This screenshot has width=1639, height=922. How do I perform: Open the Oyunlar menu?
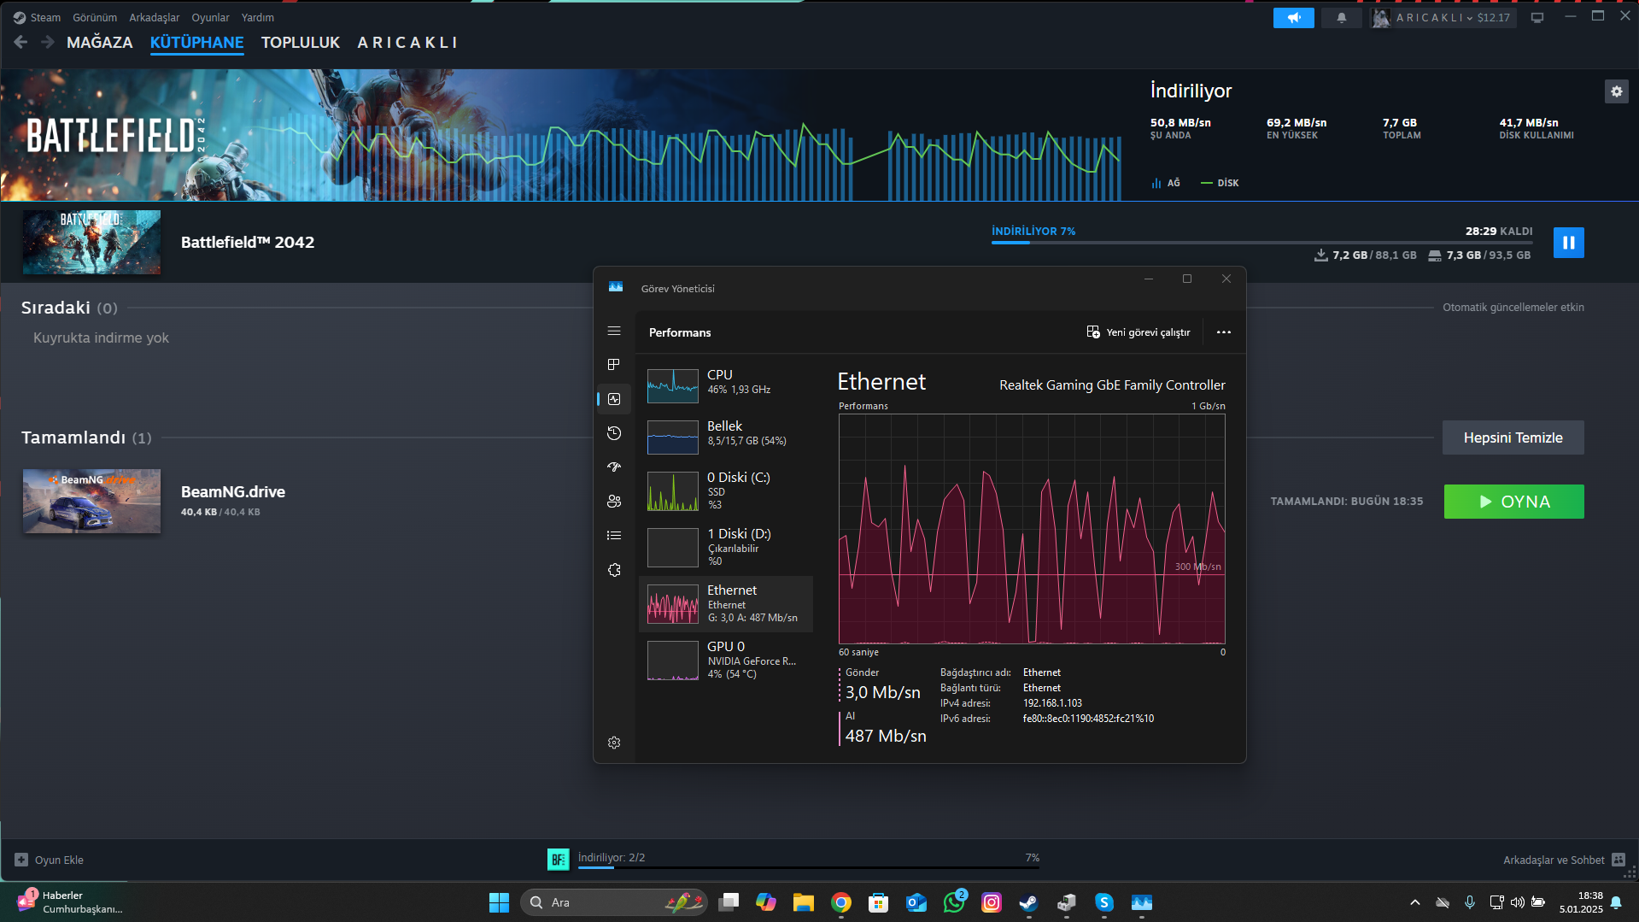click(x=210, y=17)
